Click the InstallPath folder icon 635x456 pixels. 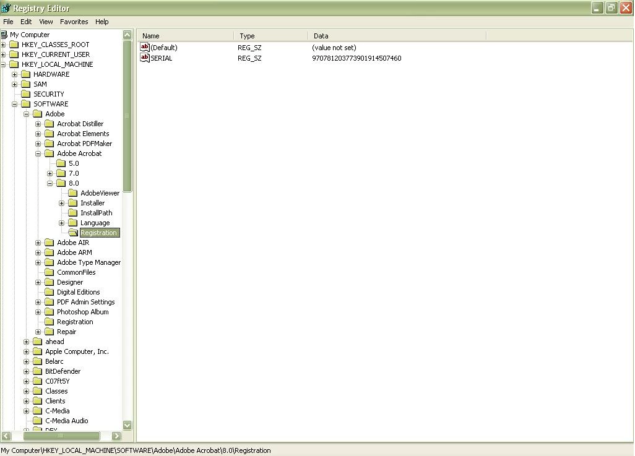[x=73, y=213]
